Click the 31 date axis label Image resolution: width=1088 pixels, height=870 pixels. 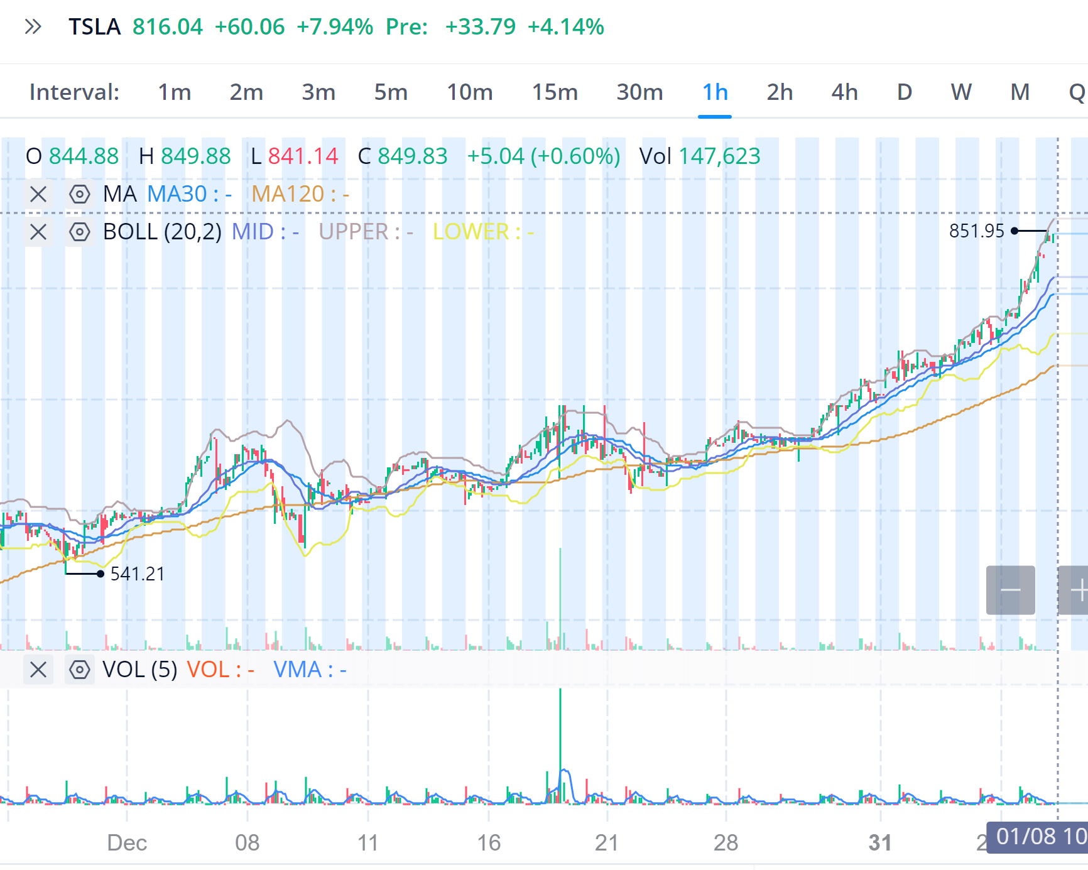point(880,843)
